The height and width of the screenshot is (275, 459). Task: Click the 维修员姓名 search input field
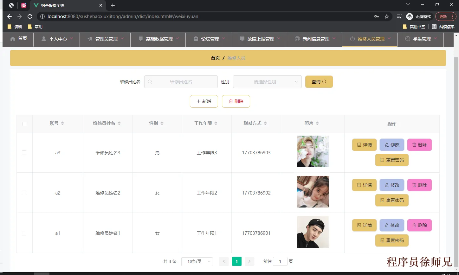tap(181, 82)
